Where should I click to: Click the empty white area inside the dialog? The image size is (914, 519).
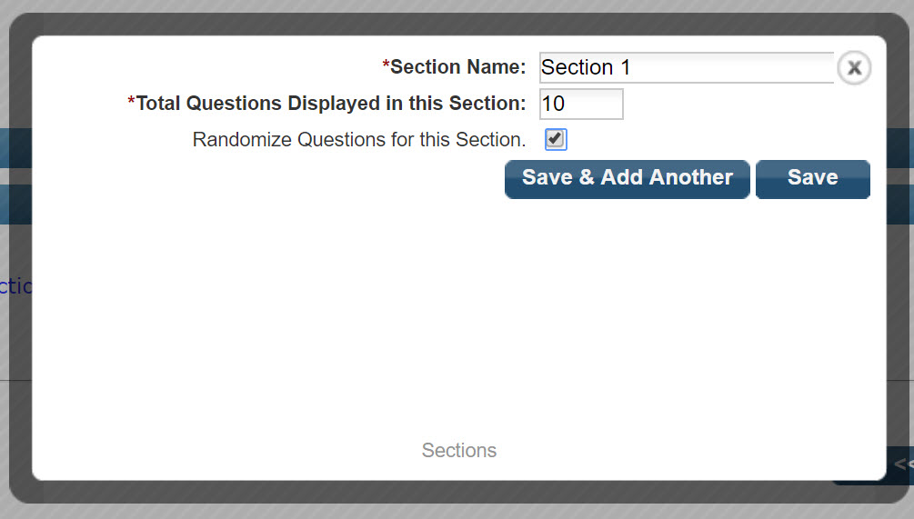[455, 318]
